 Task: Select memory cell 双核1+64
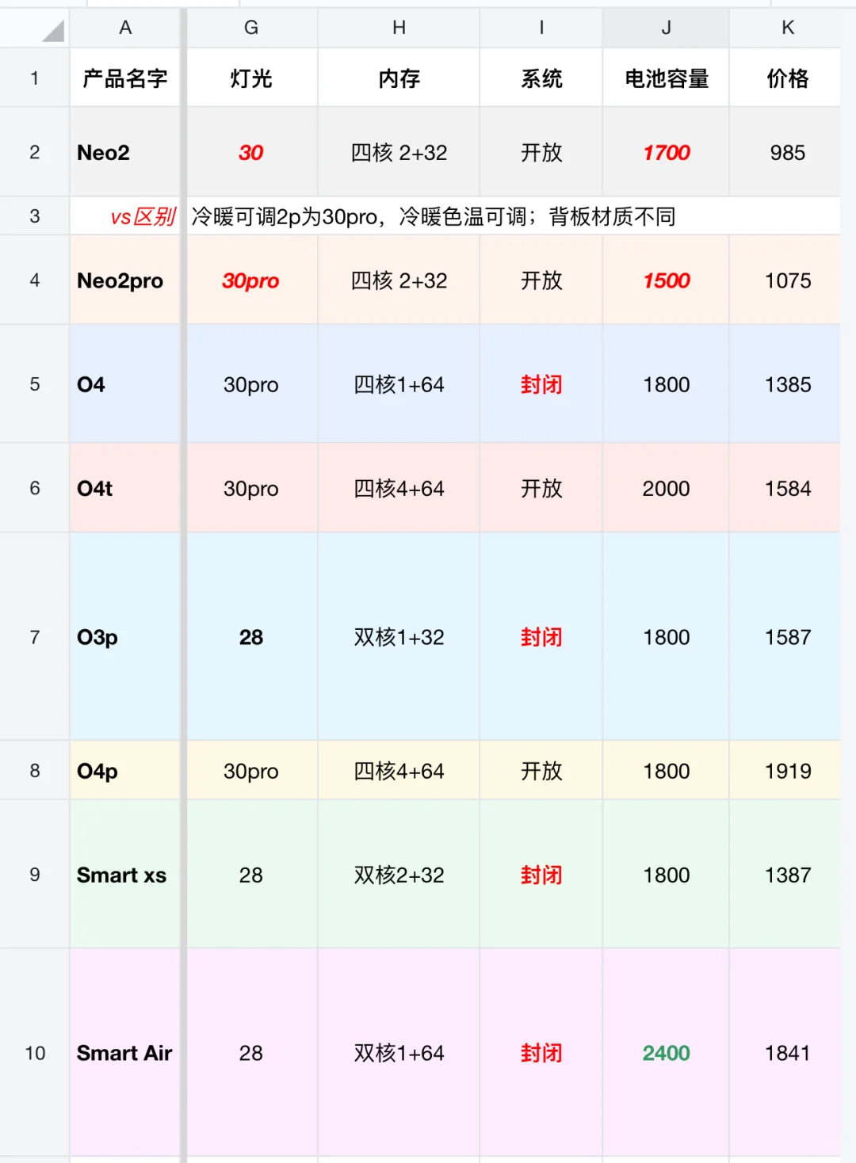[399, 1053]
